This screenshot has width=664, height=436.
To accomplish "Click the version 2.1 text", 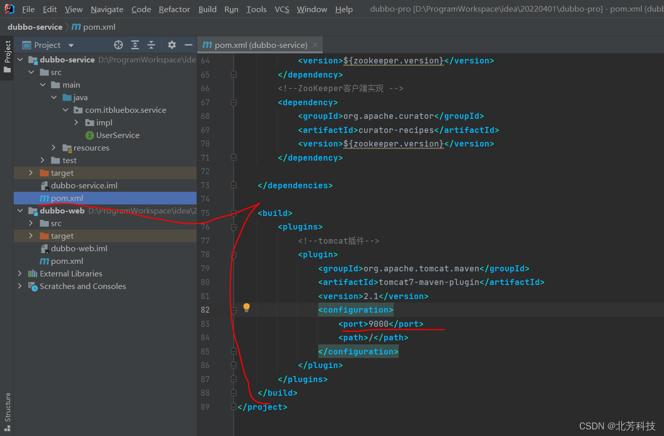I will click(371, 296).
